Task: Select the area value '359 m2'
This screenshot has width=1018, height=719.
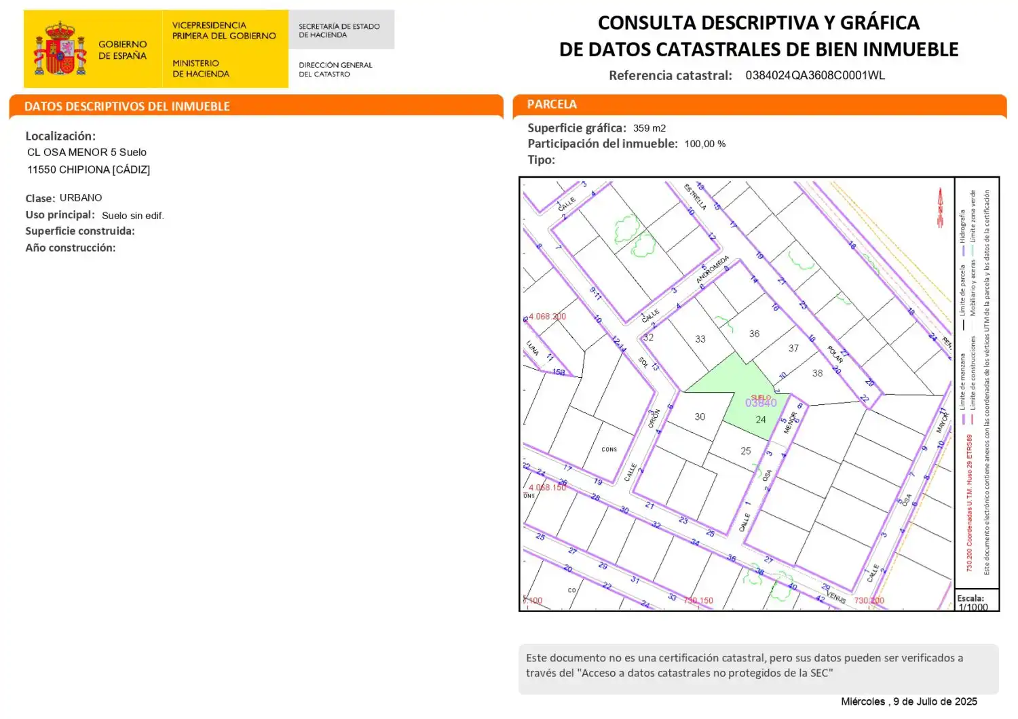Action: pos(649,128)
